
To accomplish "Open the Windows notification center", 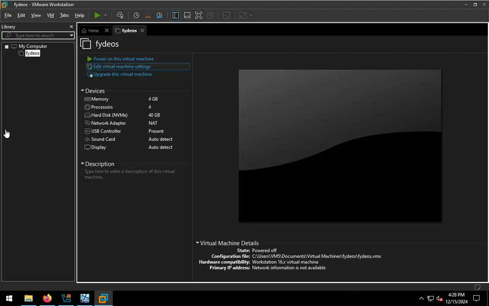I will pos(476,298).
